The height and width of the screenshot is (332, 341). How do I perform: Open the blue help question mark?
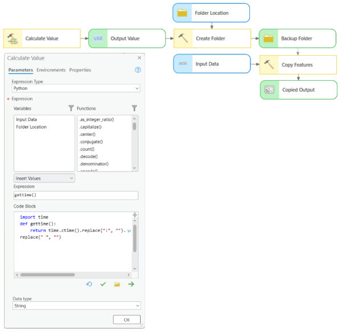(x=138, y=70)
